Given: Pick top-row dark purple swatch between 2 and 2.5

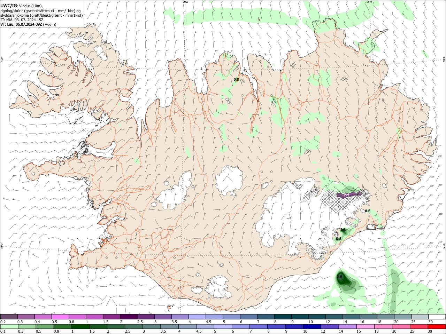Looking at the screenshot, I should pyautogui.click(x=128, y=317).
